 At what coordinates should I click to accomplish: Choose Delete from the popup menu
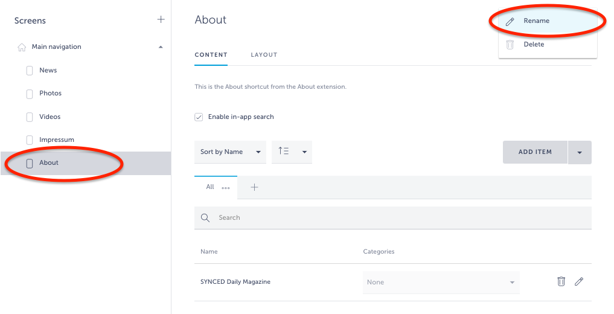(x=548, y=44)
